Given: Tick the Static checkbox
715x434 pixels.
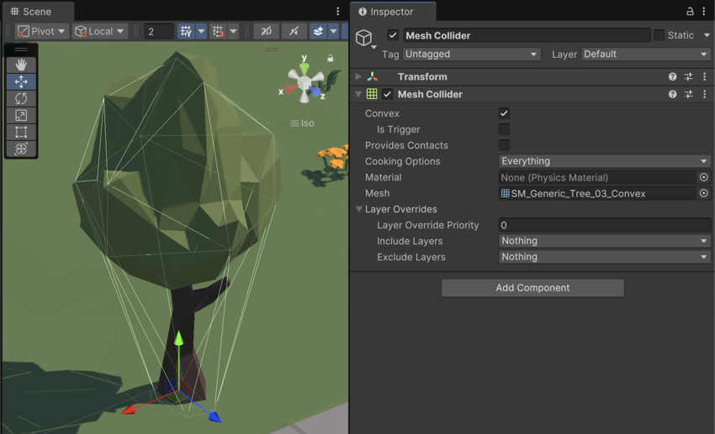Looking at the screenshot, I should click(659, 35).
